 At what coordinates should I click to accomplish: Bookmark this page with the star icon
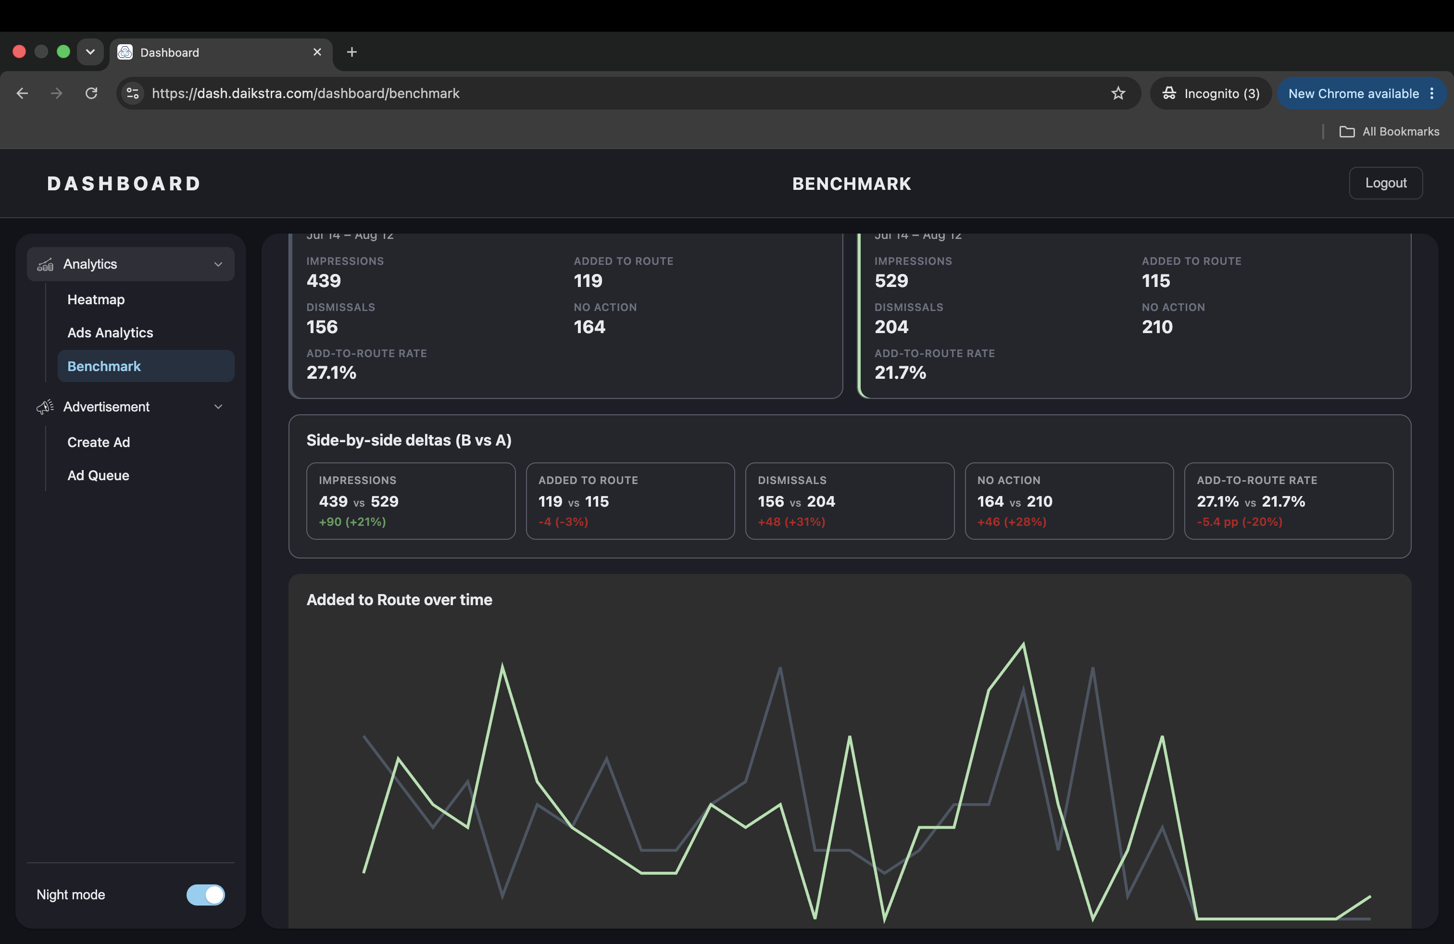(1118, 93)
